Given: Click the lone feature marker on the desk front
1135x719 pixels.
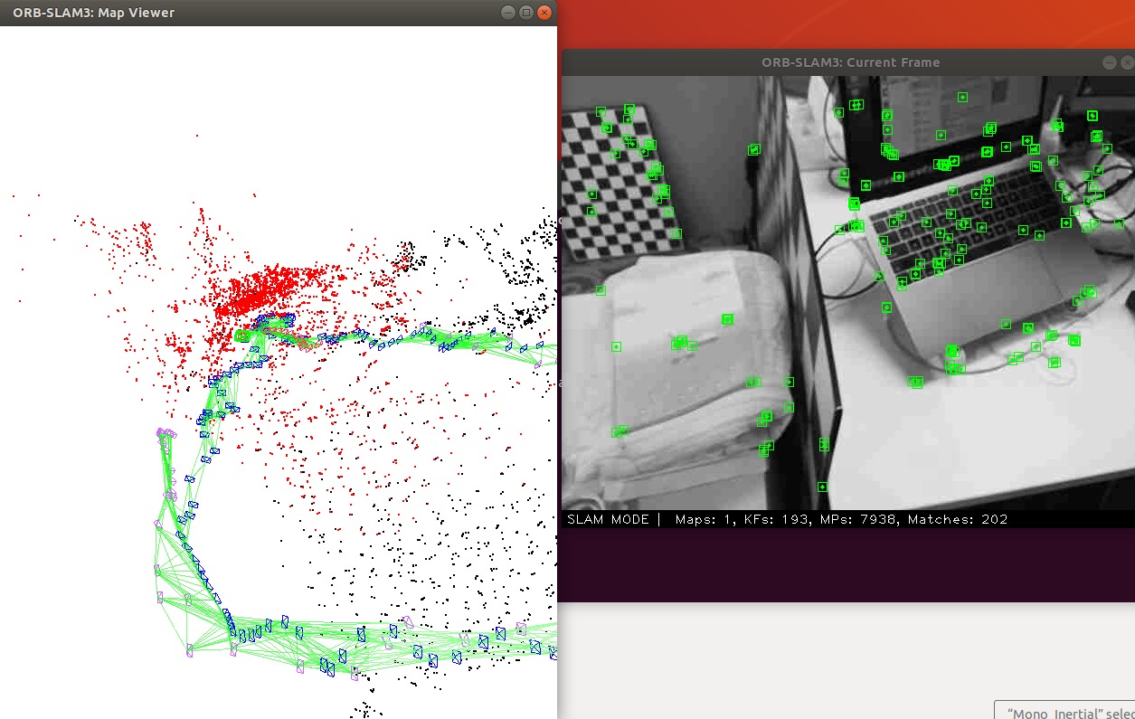Looking at the screenshot, I should pyautogui.click(x=822, y=487).
